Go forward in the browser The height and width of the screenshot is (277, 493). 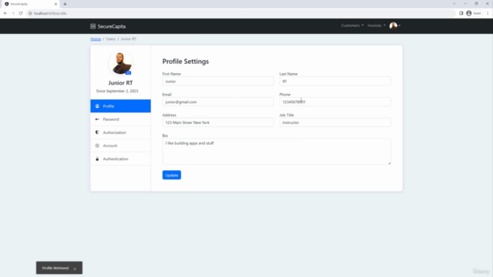tap(13, 13)
